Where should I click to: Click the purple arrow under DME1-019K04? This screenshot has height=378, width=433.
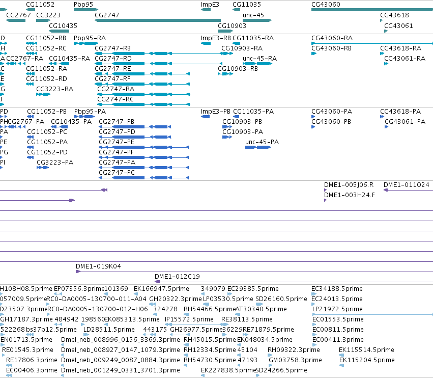pyautogui.click(x=78, y=272)
